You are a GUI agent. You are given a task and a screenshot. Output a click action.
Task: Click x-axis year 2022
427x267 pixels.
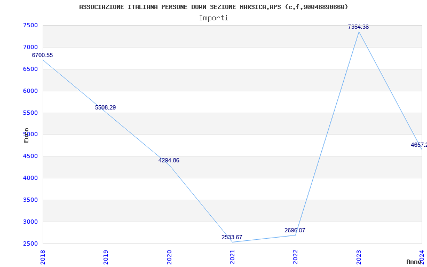[x=296, y=257]
